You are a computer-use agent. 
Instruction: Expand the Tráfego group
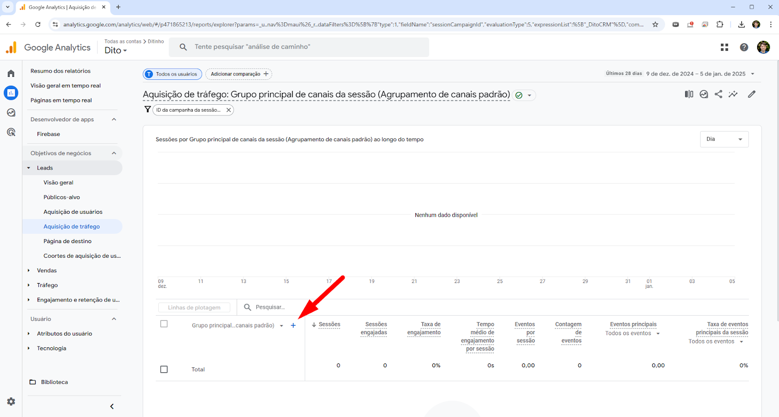point(29,285)
